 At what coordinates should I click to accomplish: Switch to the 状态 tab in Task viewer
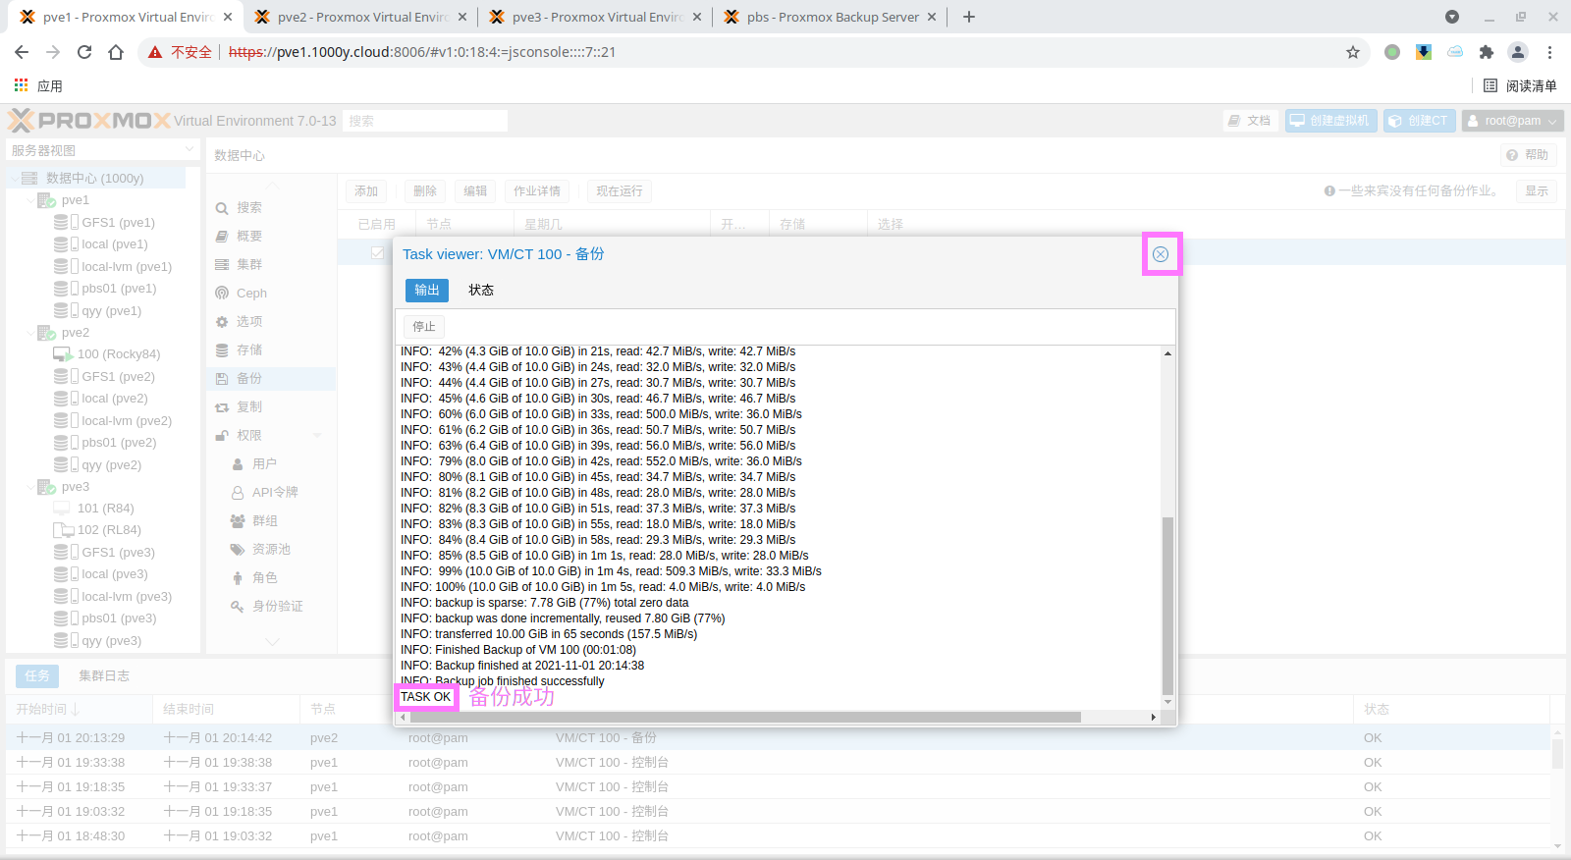point(481,291)
